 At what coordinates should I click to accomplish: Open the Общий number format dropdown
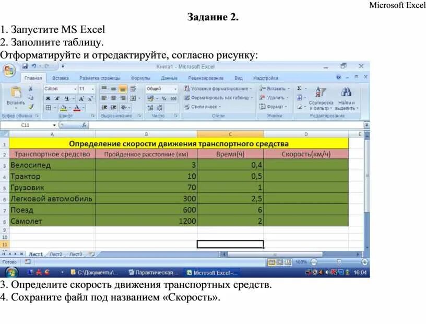coord(175,89)
